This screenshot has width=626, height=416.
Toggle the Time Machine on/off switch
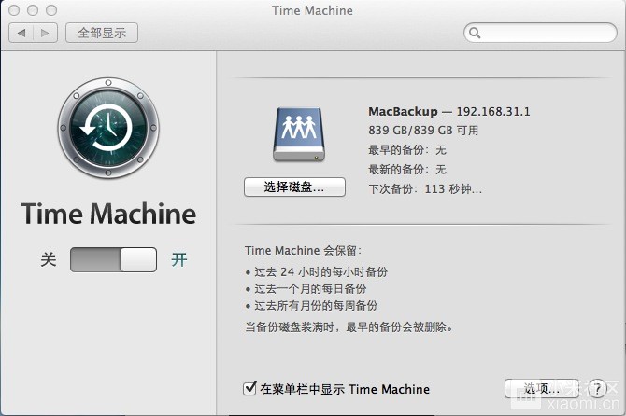click(x=113, y=259)
